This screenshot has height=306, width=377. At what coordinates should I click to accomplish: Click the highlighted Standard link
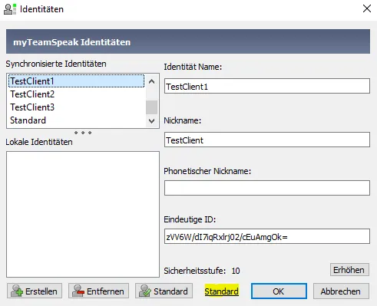click(221, 291)
